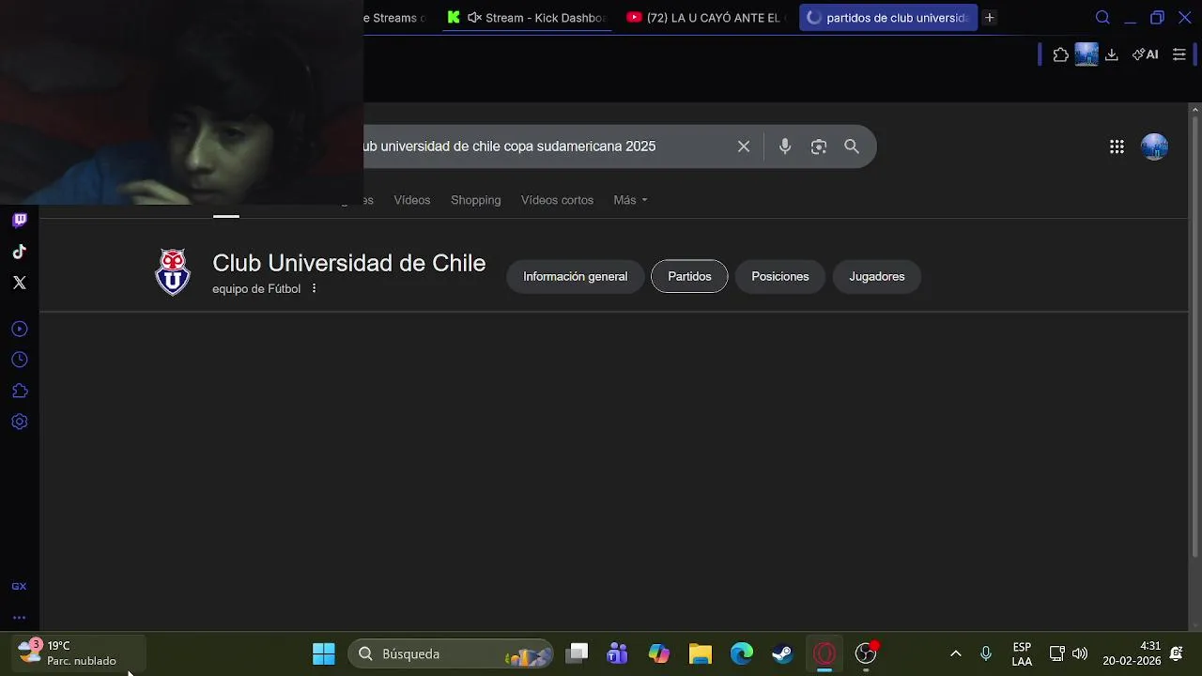This screenshot has width=1202, height=676.
Task: Expand the Más filters dropdown
Action: coord(630,200)
